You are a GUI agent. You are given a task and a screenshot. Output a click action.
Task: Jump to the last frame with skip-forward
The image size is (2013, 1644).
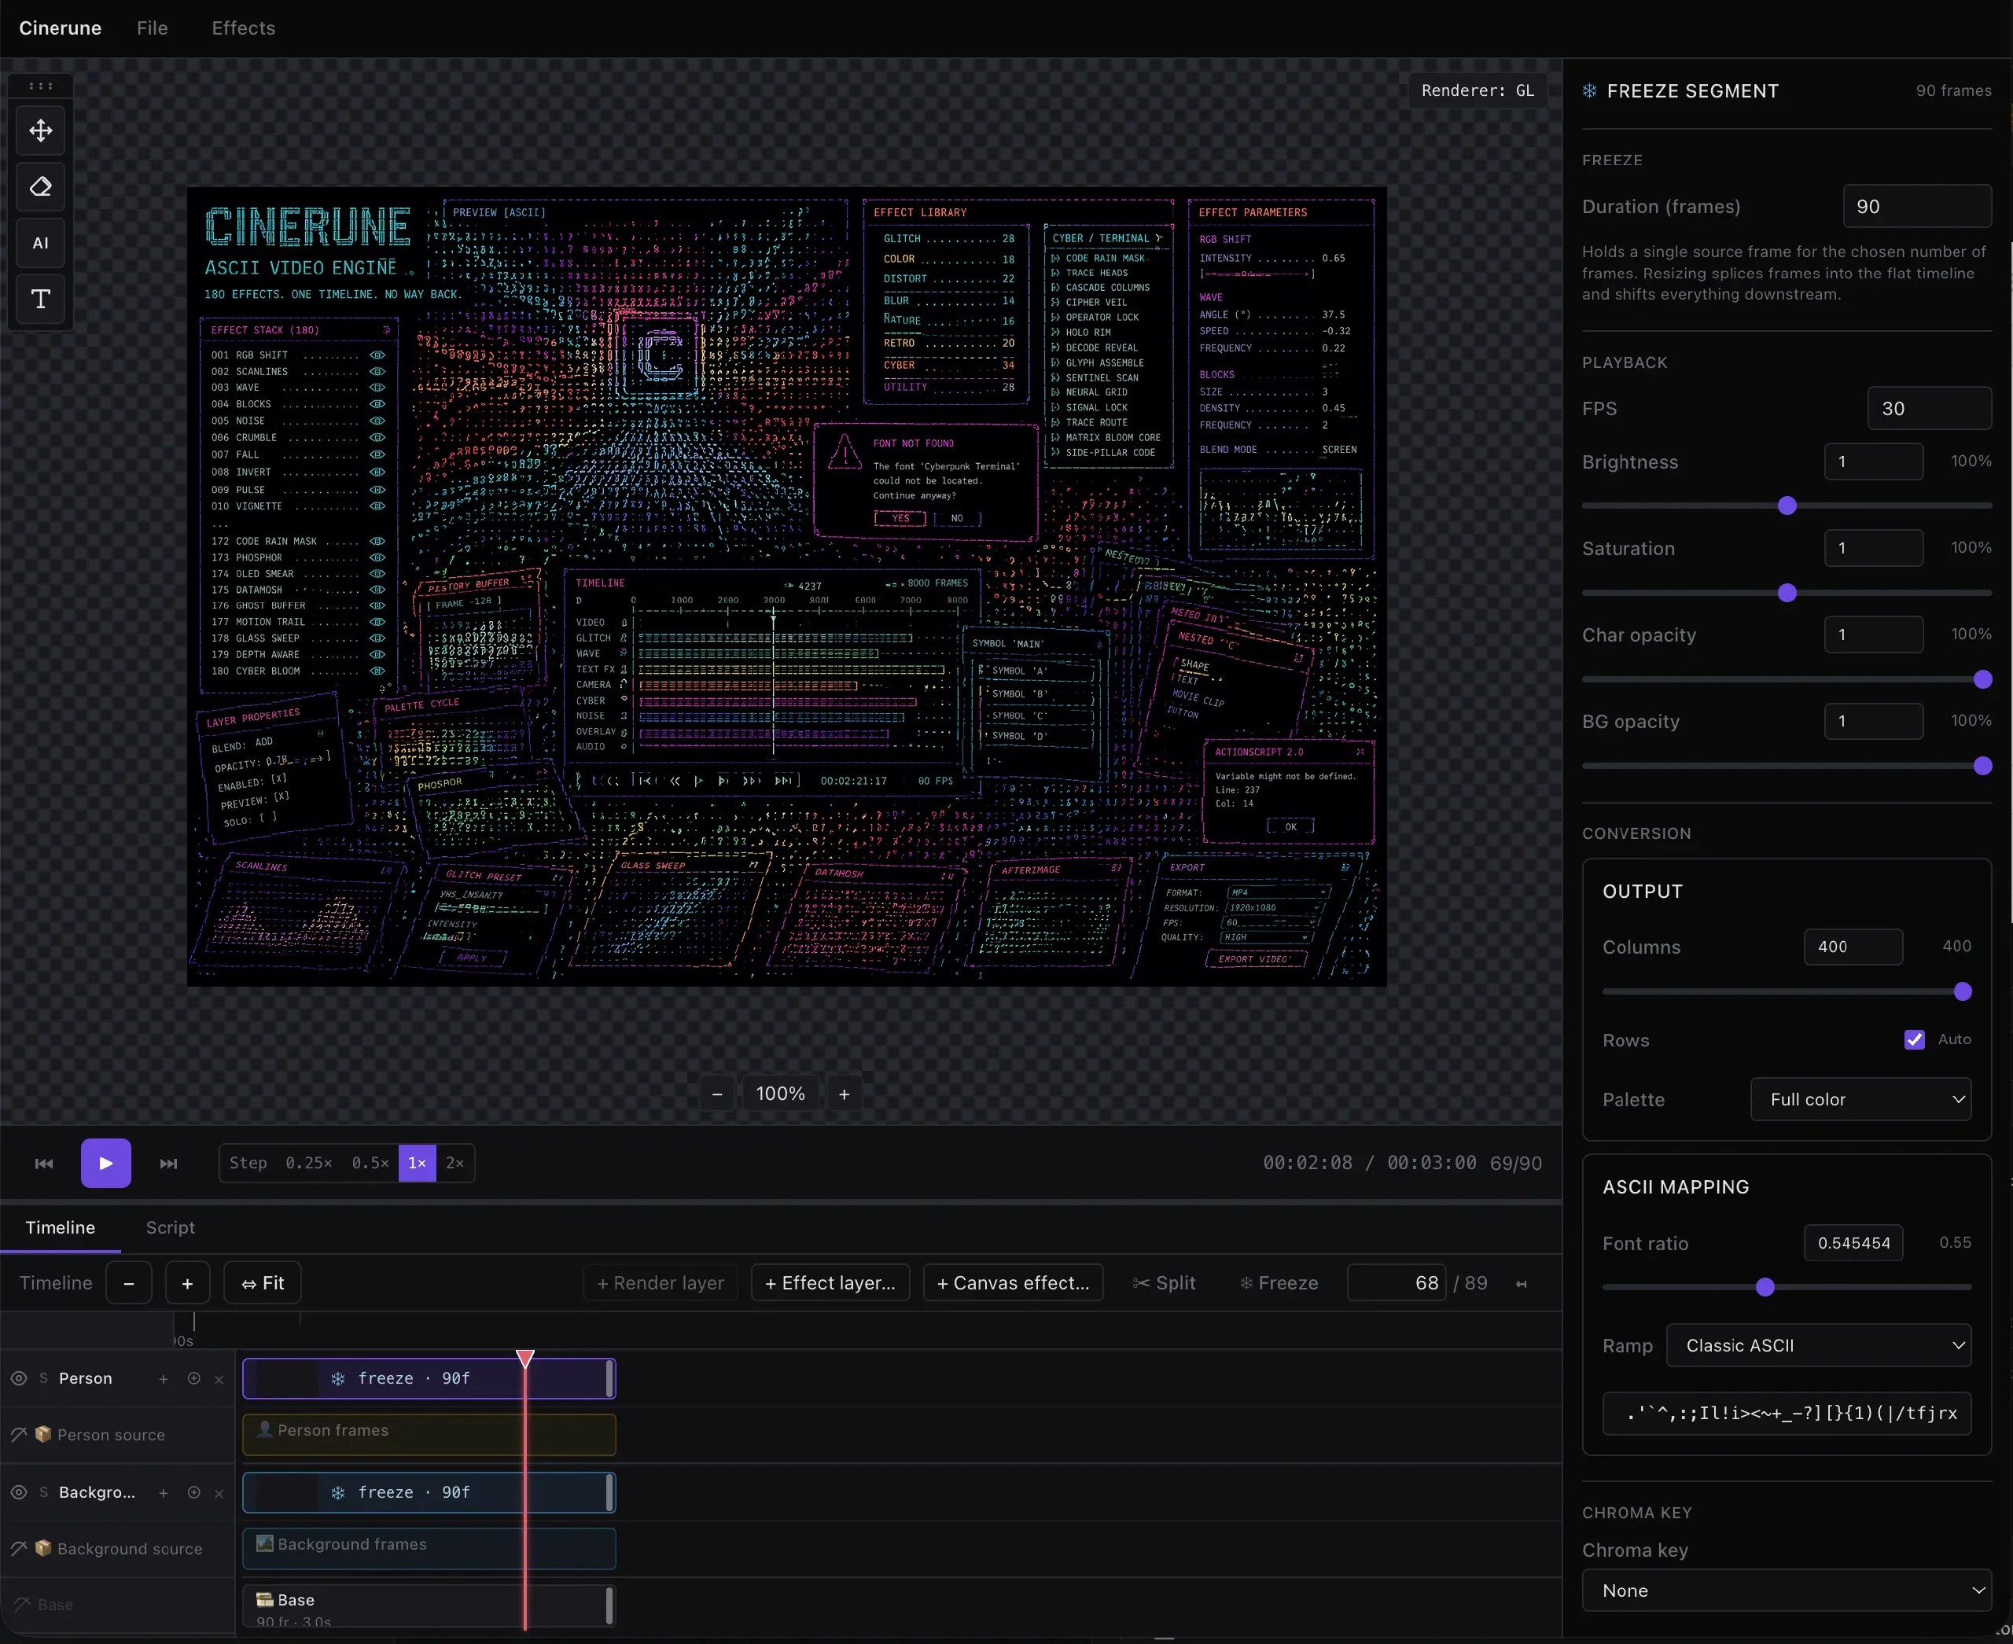pos(168,1163)
